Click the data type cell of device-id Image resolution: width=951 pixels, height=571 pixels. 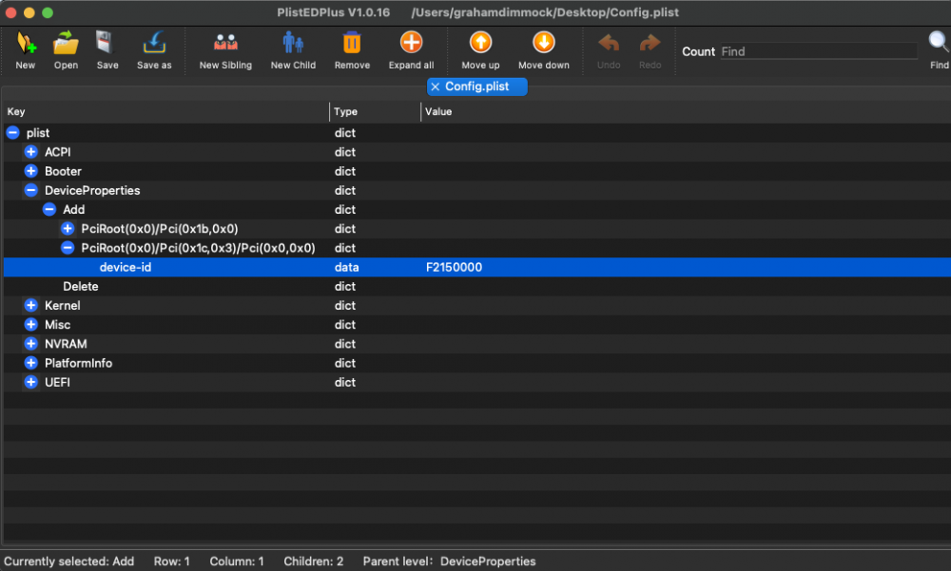point(346,267)
